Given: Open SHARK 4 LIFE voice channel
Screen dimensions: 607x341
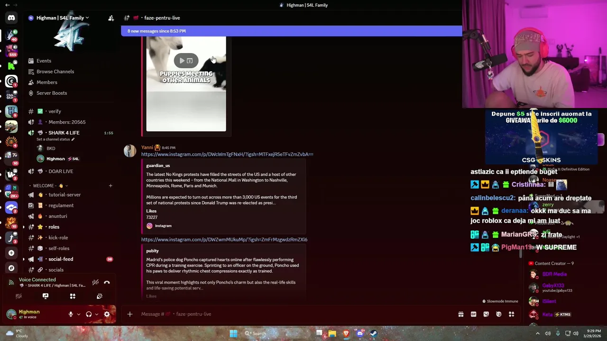Looking at the screenshot, I should 64,133.
